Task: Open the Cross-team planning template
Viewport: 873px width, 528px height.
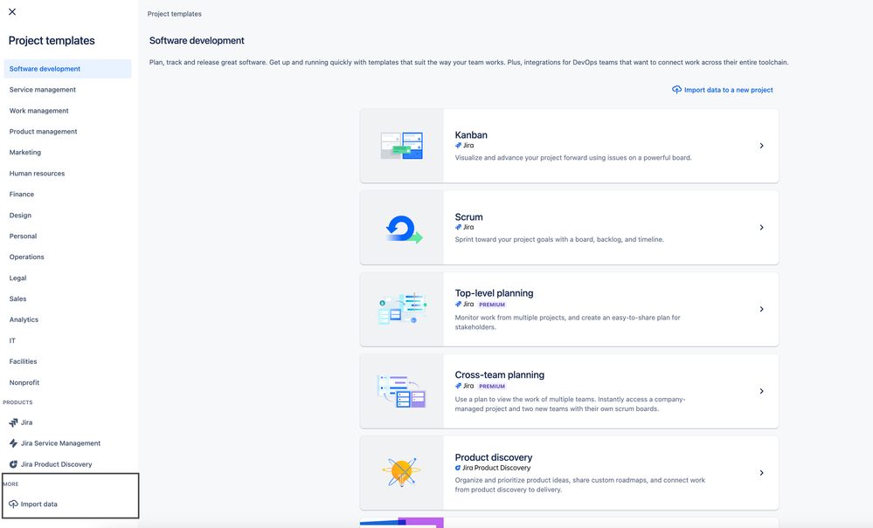Action: pyautogui.click(x=569, y=391)
